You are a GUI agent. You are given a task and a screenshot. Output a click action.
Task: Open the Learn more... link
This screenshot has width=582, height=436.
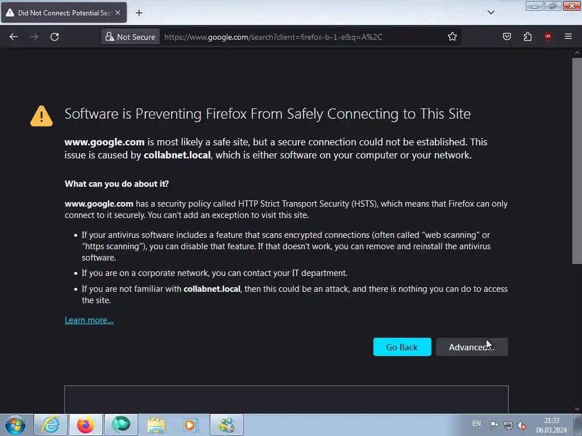pos(89,320)
